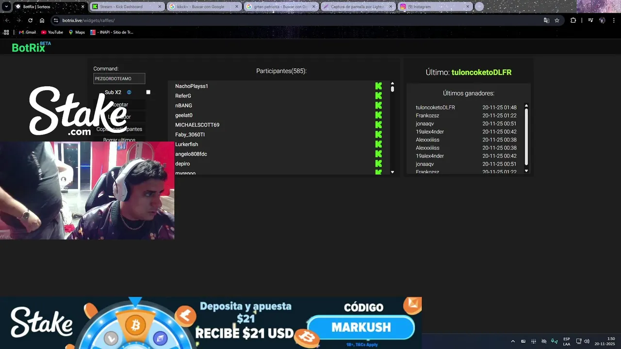Open browser extensions menu
621x349 pixels.
click(x=573, y=20)
